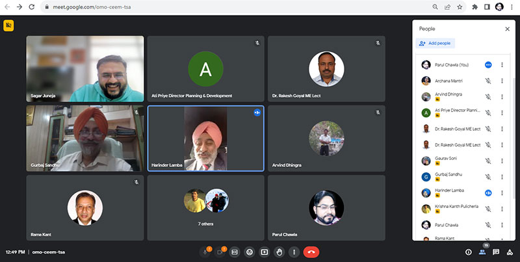Mute Arvind Dhingra from the People list
The height and width of the screenshot is (262, 520).
487,97
